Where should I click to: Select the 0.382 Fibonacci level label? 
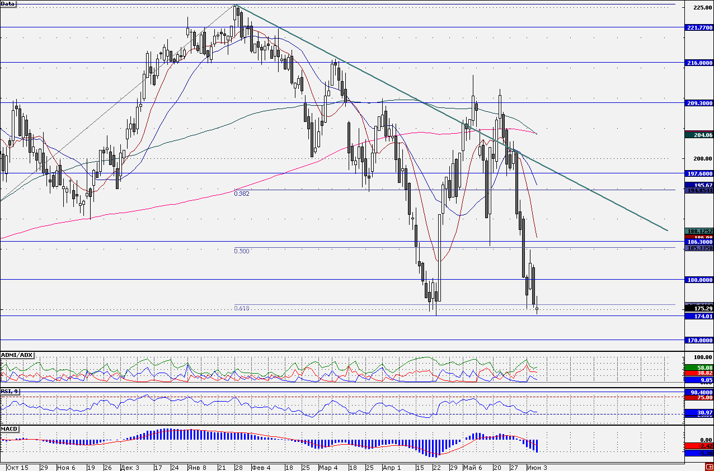242,194
